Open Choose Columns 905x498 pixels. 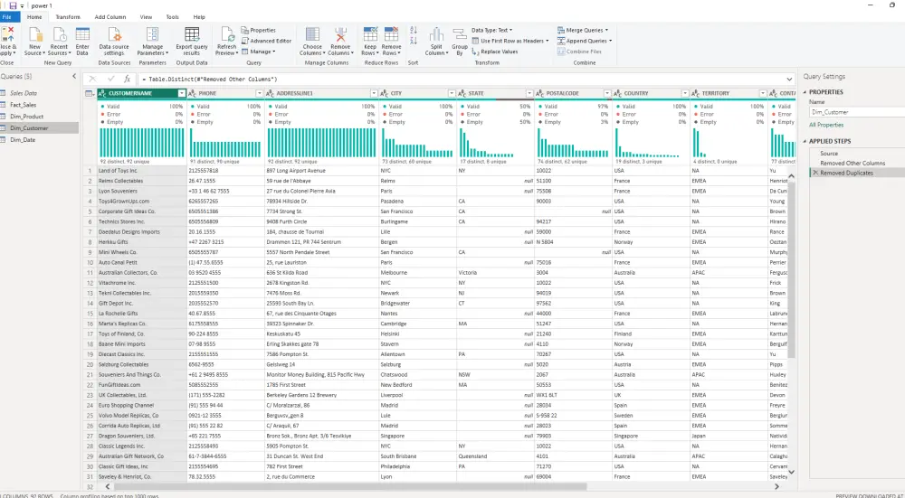[x=312, y=42]
